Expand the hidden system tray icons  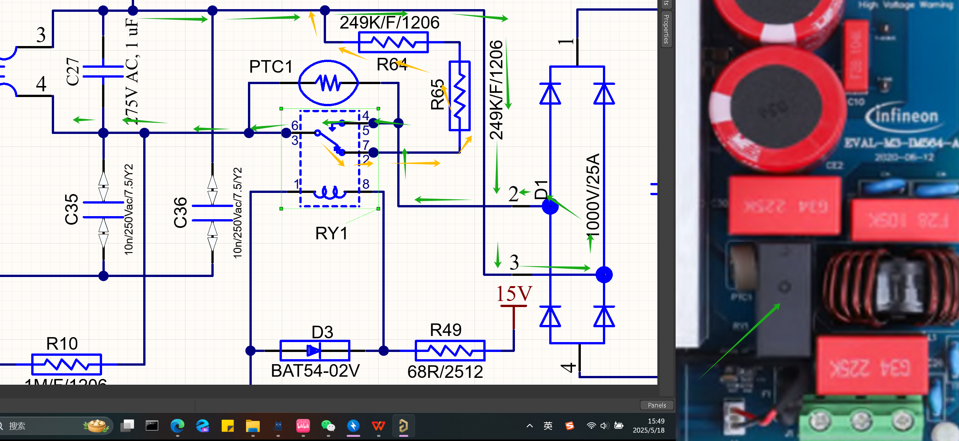pyautogui.click(x=529, y=426)
